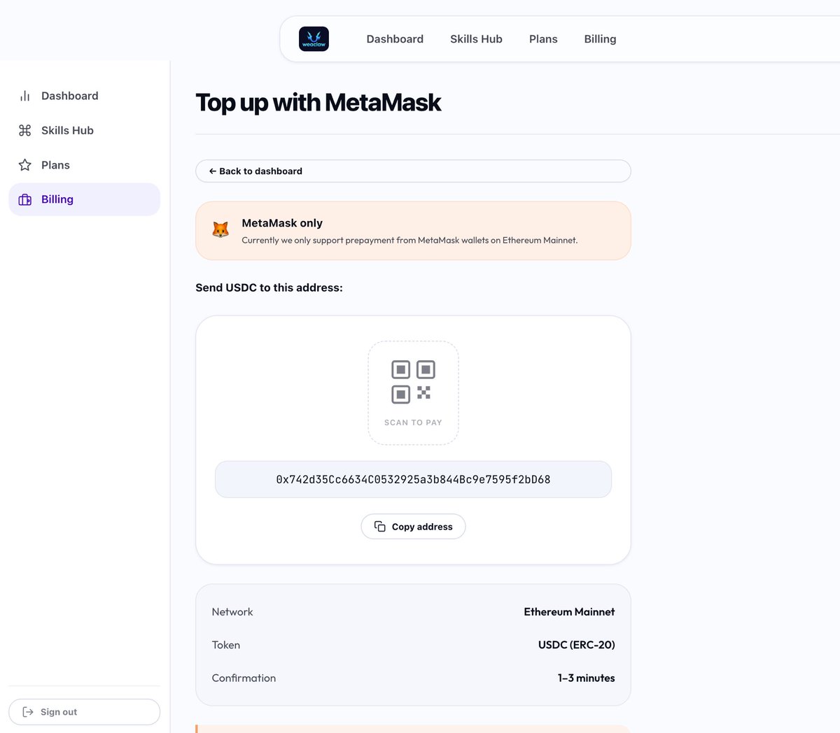This screenshot has width=840, height=733.
Task: Click the 'USDC (ERC-20)' token value
Action: pos(576,645)
